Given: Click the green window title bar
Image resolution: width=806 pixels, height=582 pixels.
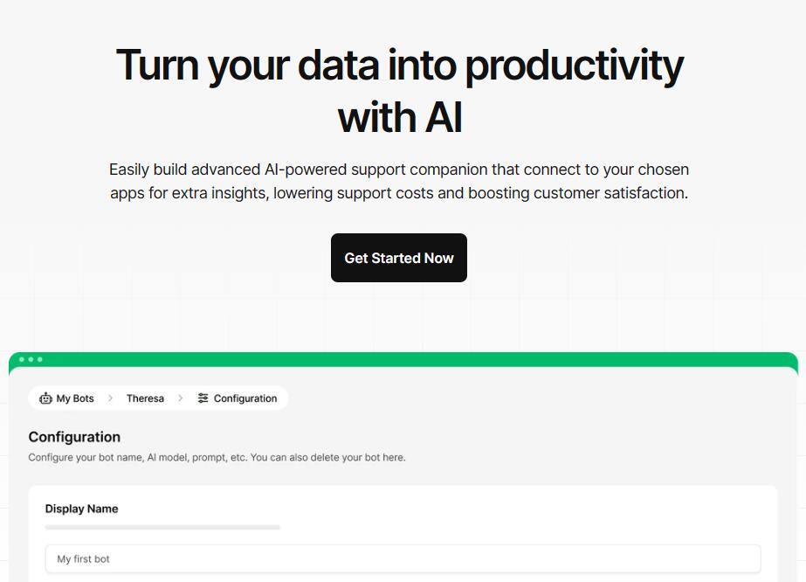Looking at the screenshot, I should point(403,359).
